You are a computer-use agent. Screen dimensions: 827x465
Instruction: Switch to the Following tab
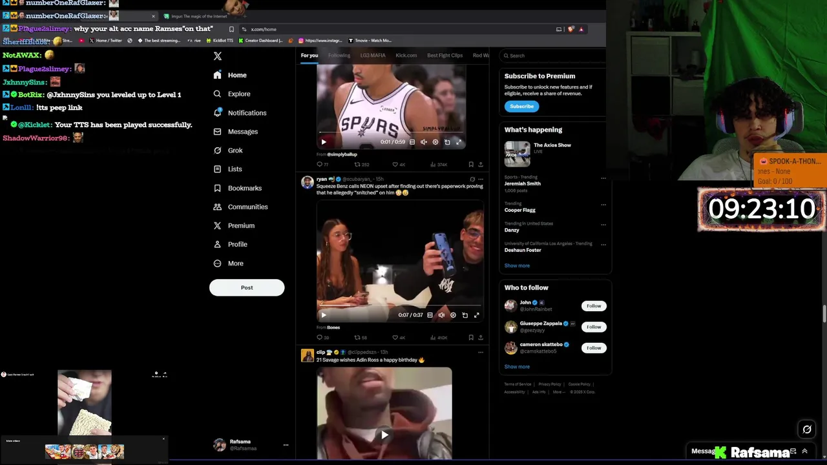click(x=339, y=56)
